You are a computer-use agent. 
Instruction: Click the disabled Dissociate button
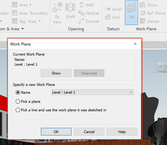(x=89, y=73)
